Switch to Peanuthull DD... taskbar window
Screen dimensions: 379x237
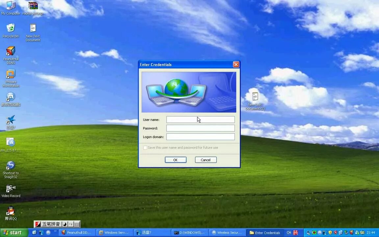pos(77,233)
